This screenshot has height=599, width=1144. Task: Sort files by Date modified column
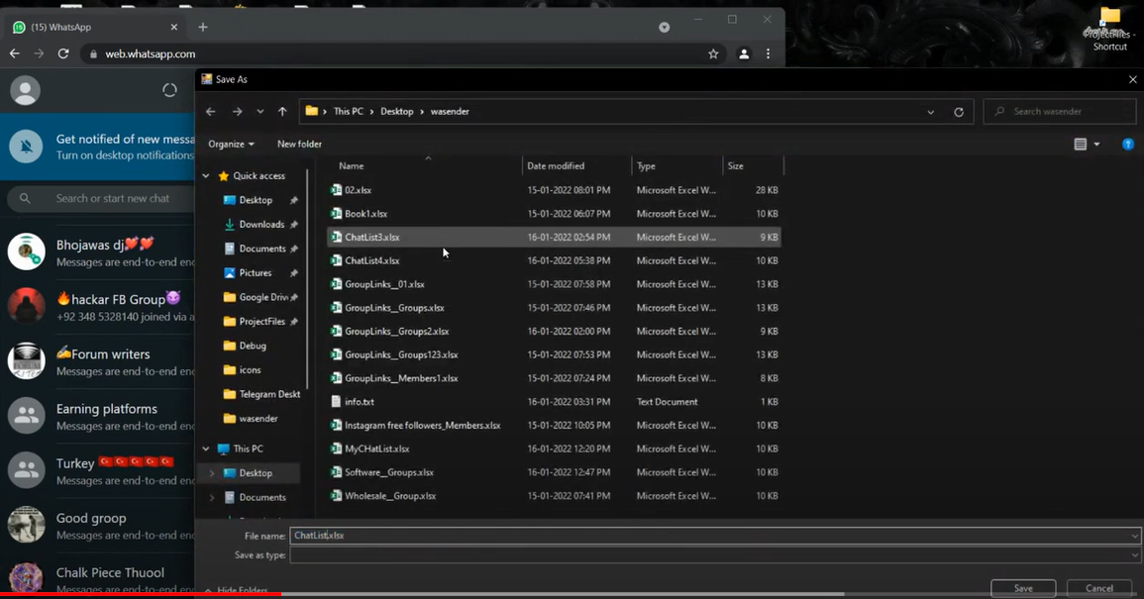[x=556, y=166]
